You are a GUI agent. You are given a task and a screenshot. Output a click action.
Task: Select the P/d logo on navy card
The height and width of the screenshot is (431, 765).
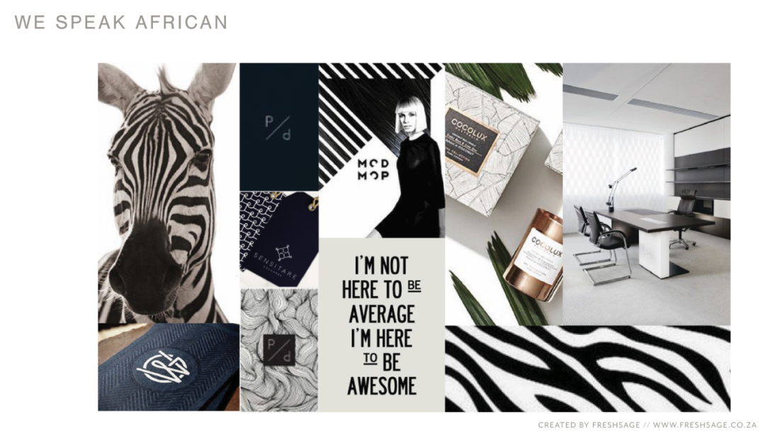(278, 128)
